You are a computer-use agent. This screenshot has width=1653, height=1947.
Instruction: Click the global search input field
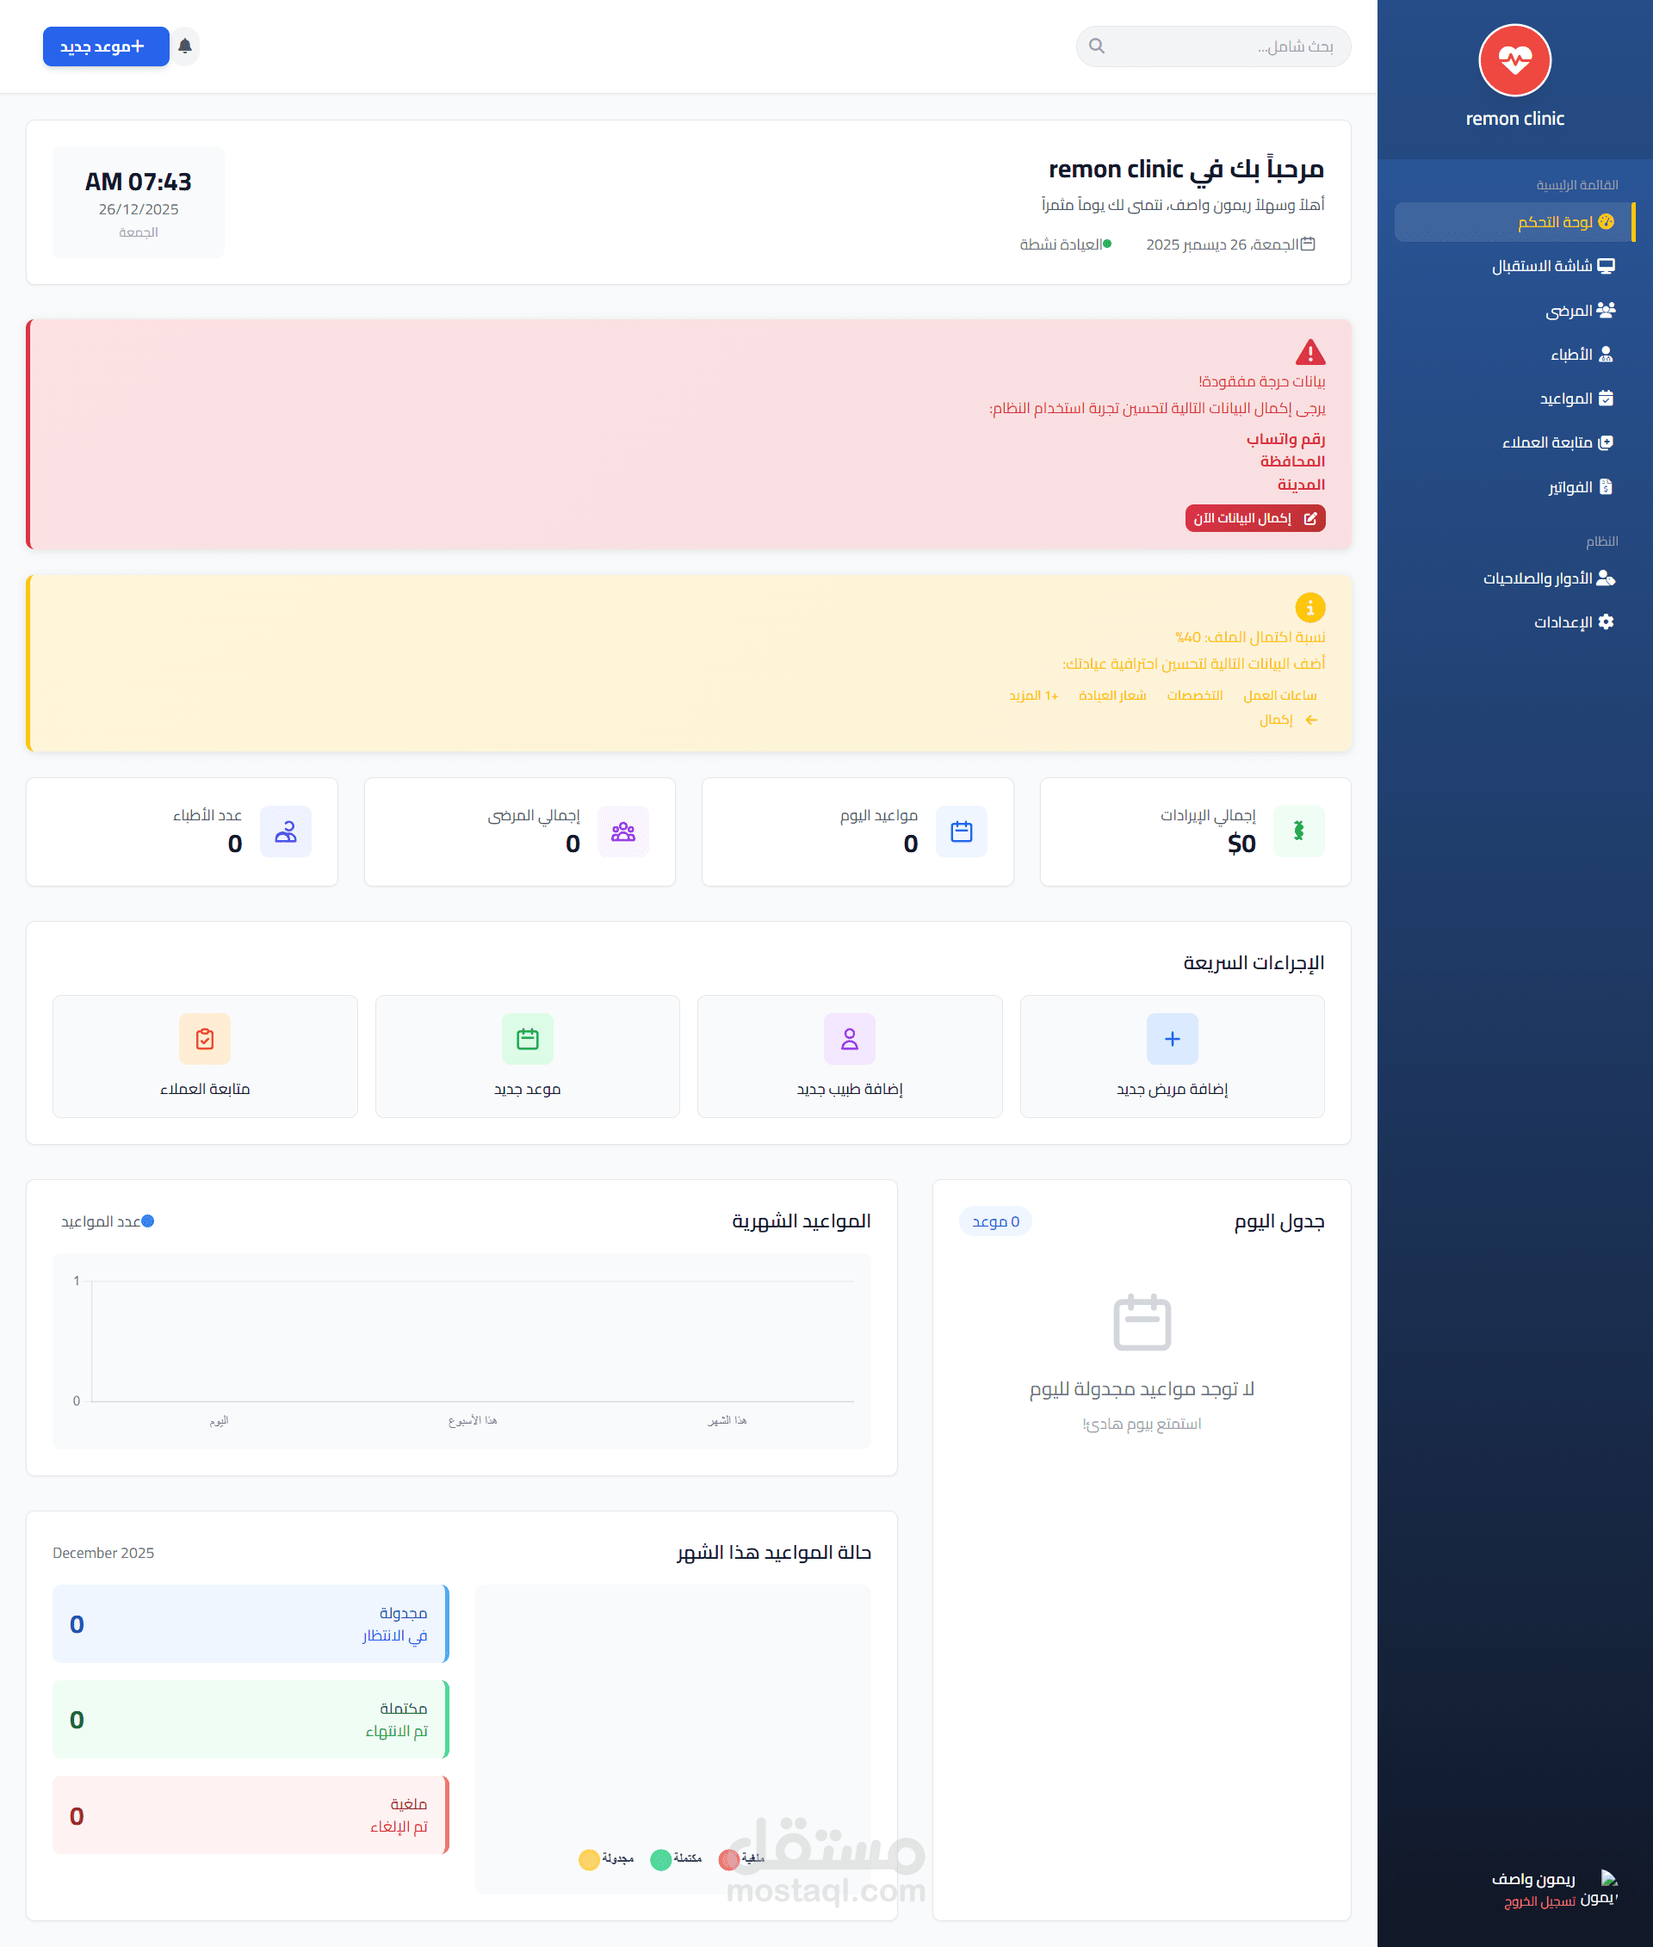point(1218,46)
